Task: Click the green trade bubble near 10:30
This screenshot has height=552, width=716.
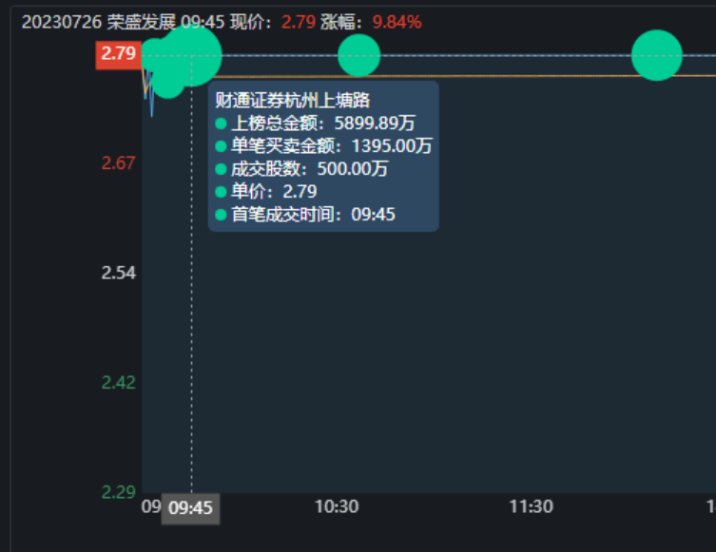Action: pyautogui.click(x=358, y=55)
